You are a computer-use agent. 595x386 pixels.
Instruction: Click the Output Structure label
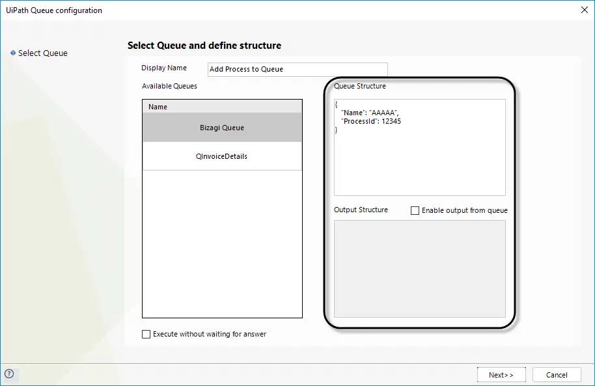coord(361,210)
